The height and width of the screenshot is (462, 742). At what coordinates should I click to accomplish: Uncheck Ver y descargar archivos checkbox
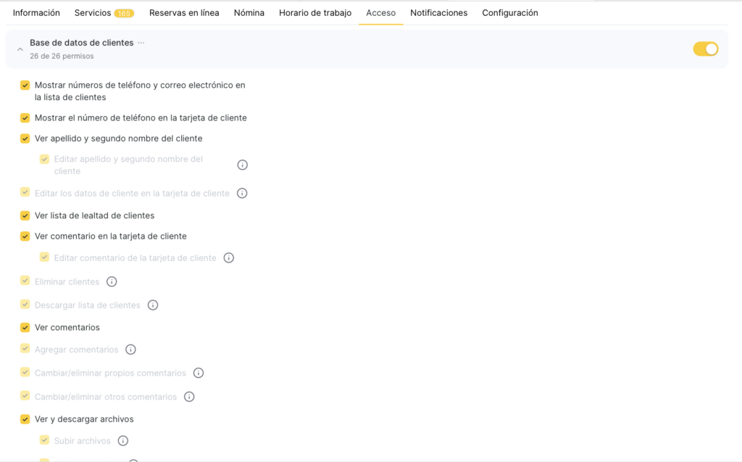[25, 419]
